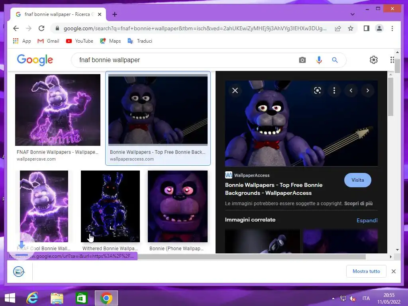This screenshot has width=408, height=306.
Task: Open File Explorer from taskbar
Action: click(57, 298)
